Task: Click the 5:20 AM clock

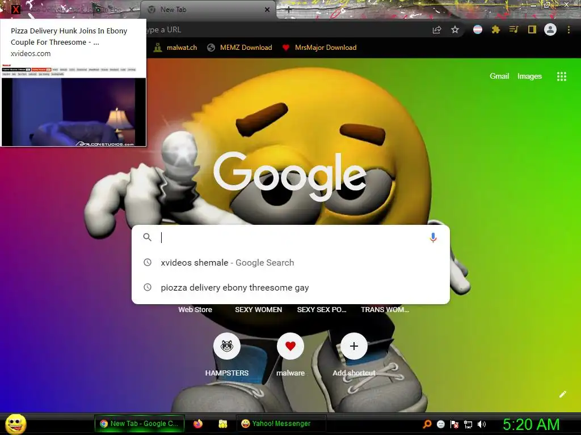Action: [x=531, y=424]
